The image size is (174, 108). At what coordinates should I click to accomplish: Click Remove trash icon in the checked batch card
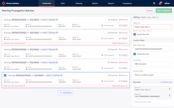(120, 75)
